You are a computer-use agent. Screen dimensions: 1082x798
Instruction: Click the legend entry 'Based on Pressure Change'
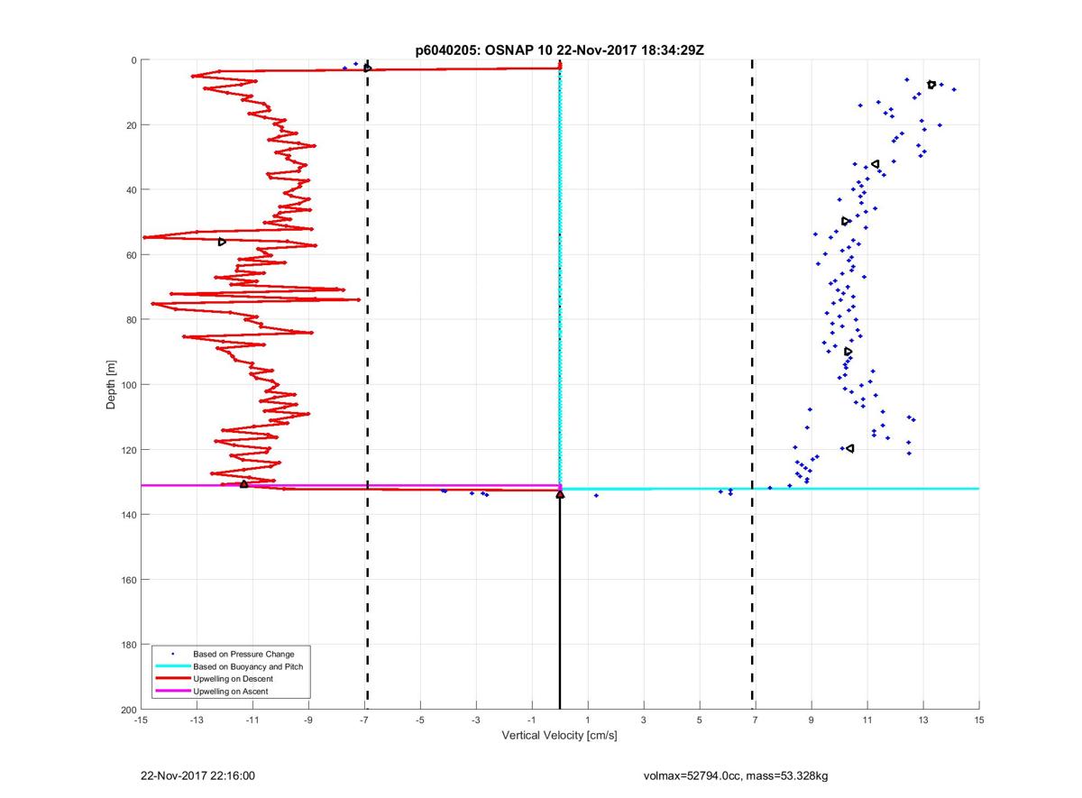point(243,654)
